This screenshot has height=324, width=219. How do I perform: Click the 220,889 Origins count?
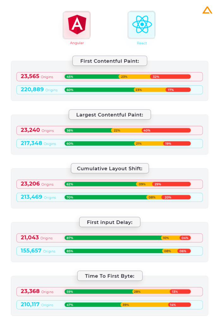click(39, 90)
